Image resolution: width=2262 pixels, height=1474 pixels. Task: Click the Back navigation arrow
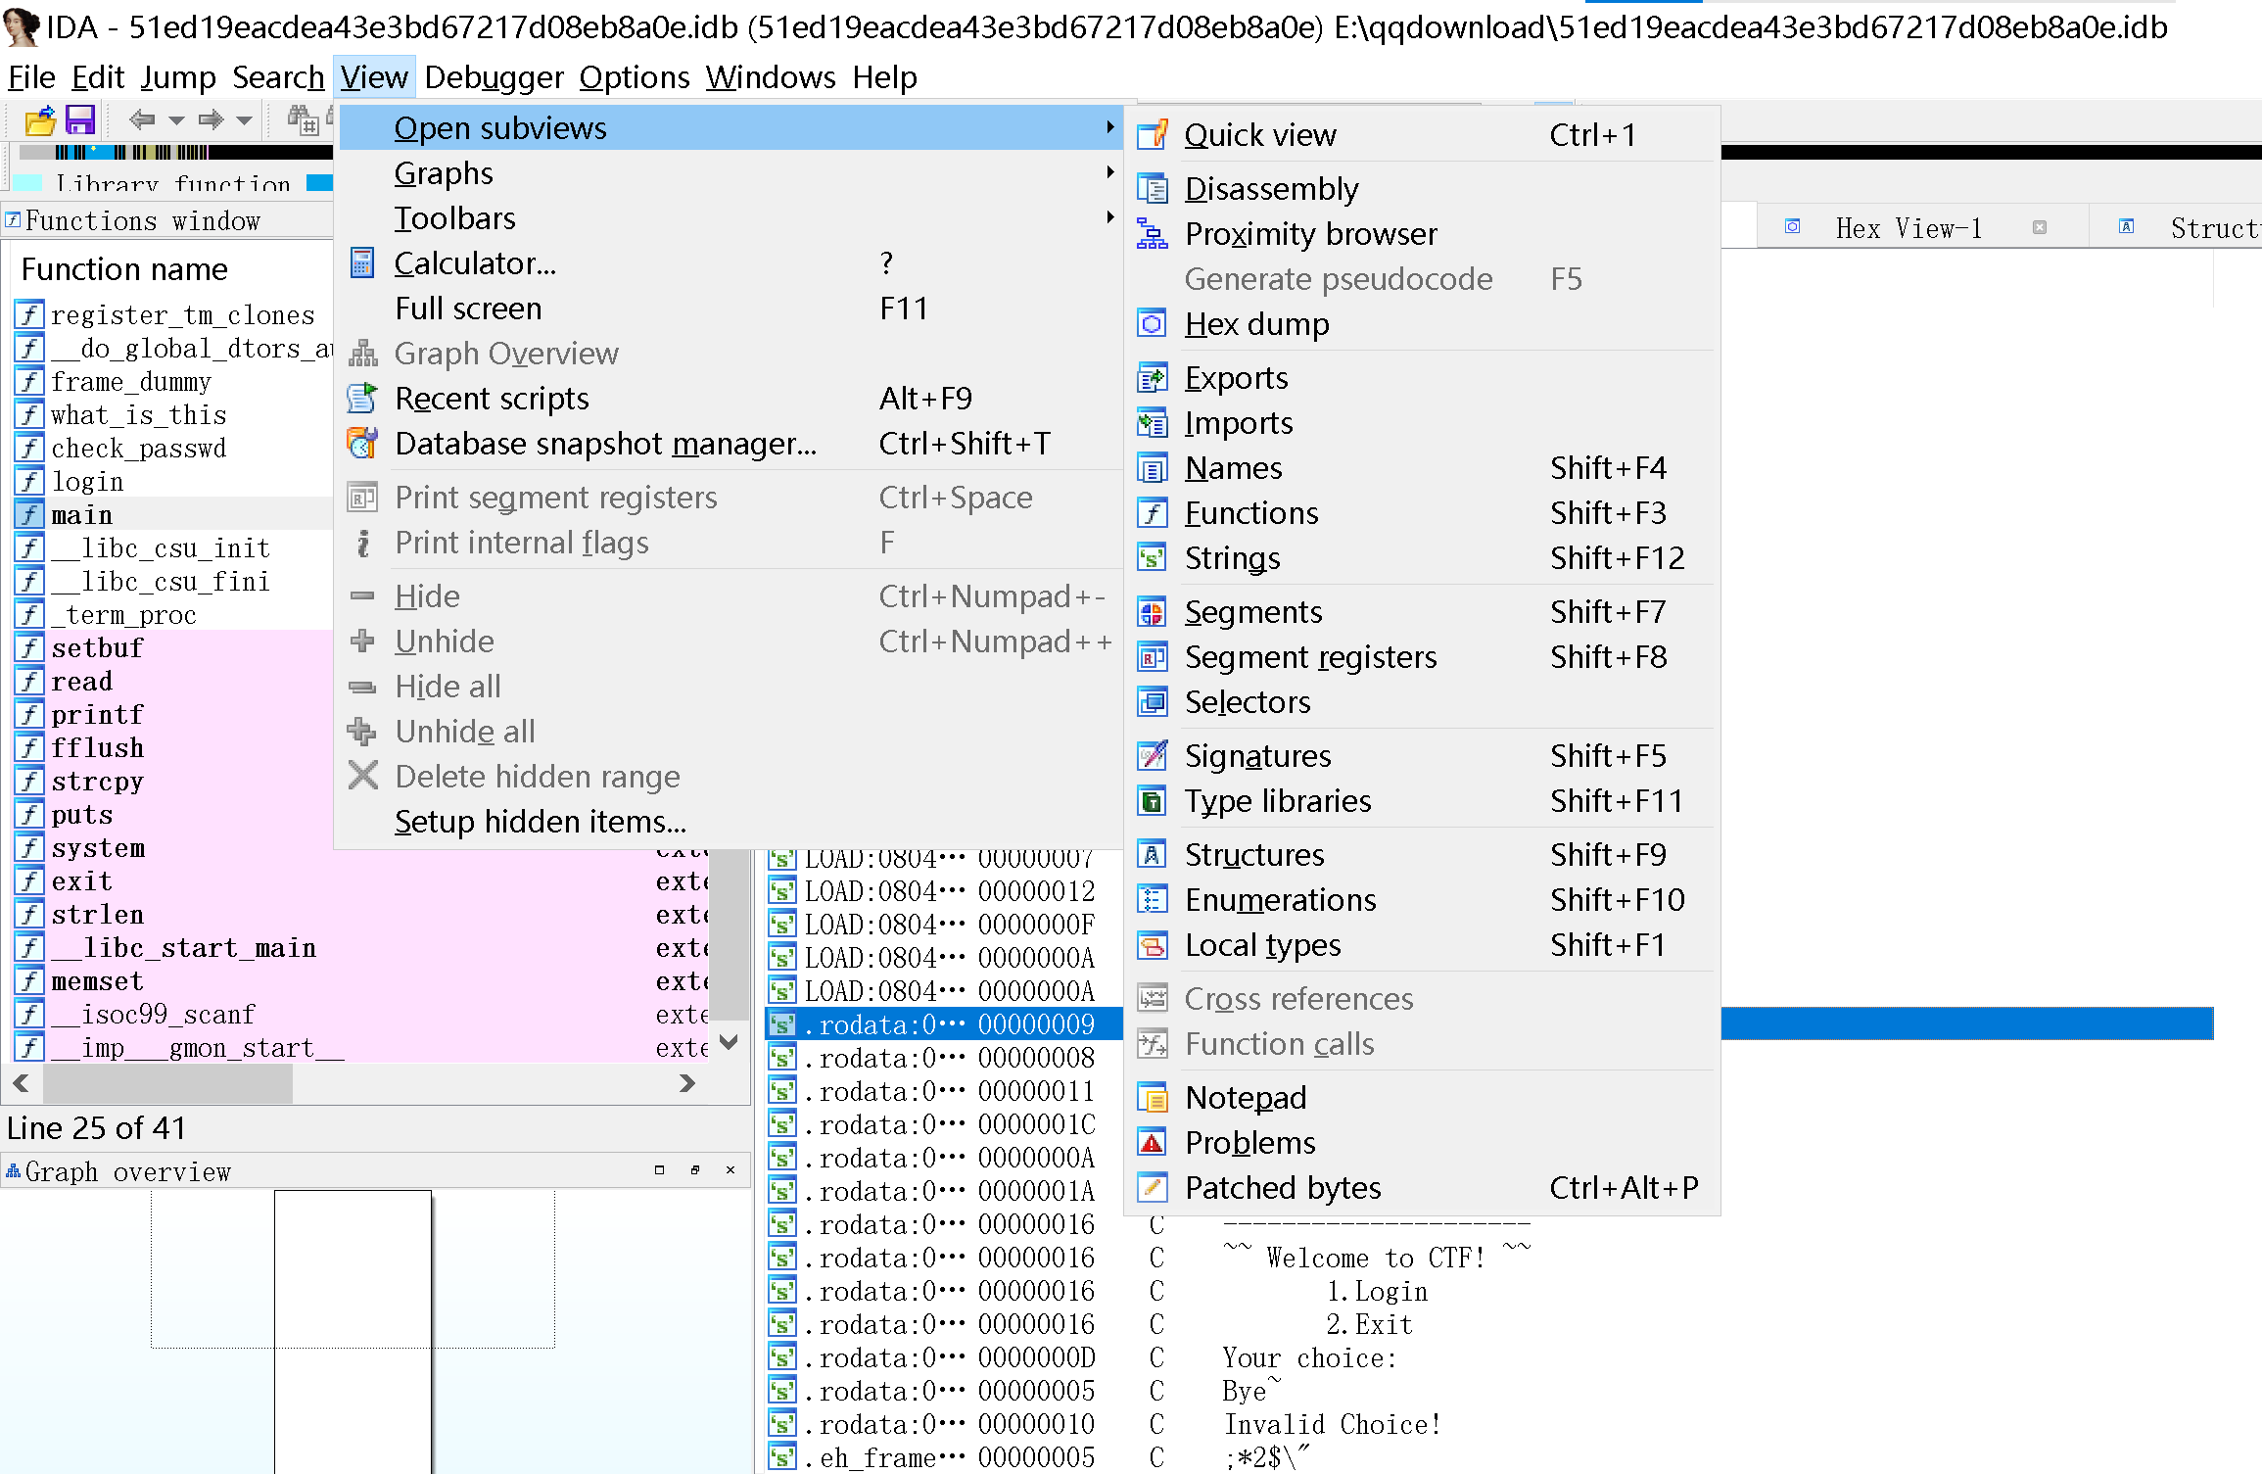click(142, 119)
